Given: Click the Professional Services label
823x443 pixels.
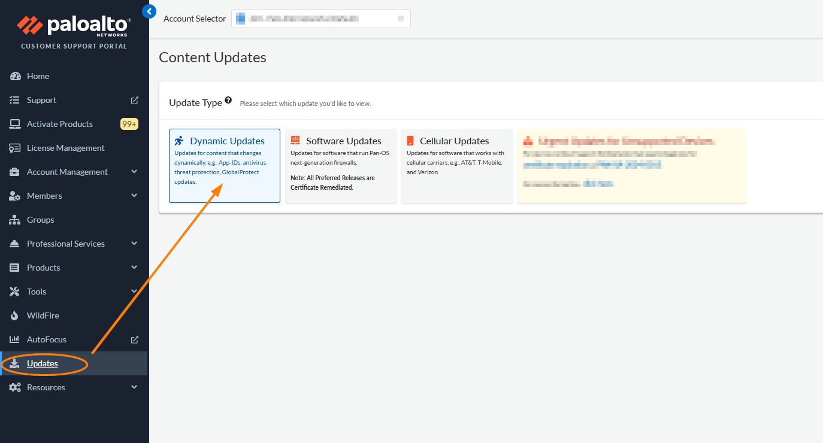Looking at the screenshot, I should tap(66, 244).
